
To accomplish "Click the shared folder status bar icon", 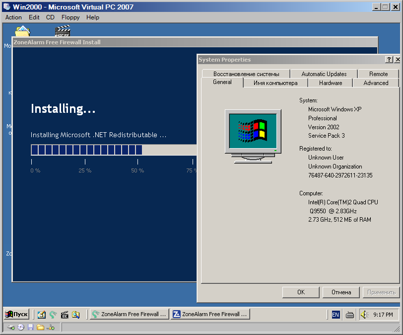I will pos(40,327).
